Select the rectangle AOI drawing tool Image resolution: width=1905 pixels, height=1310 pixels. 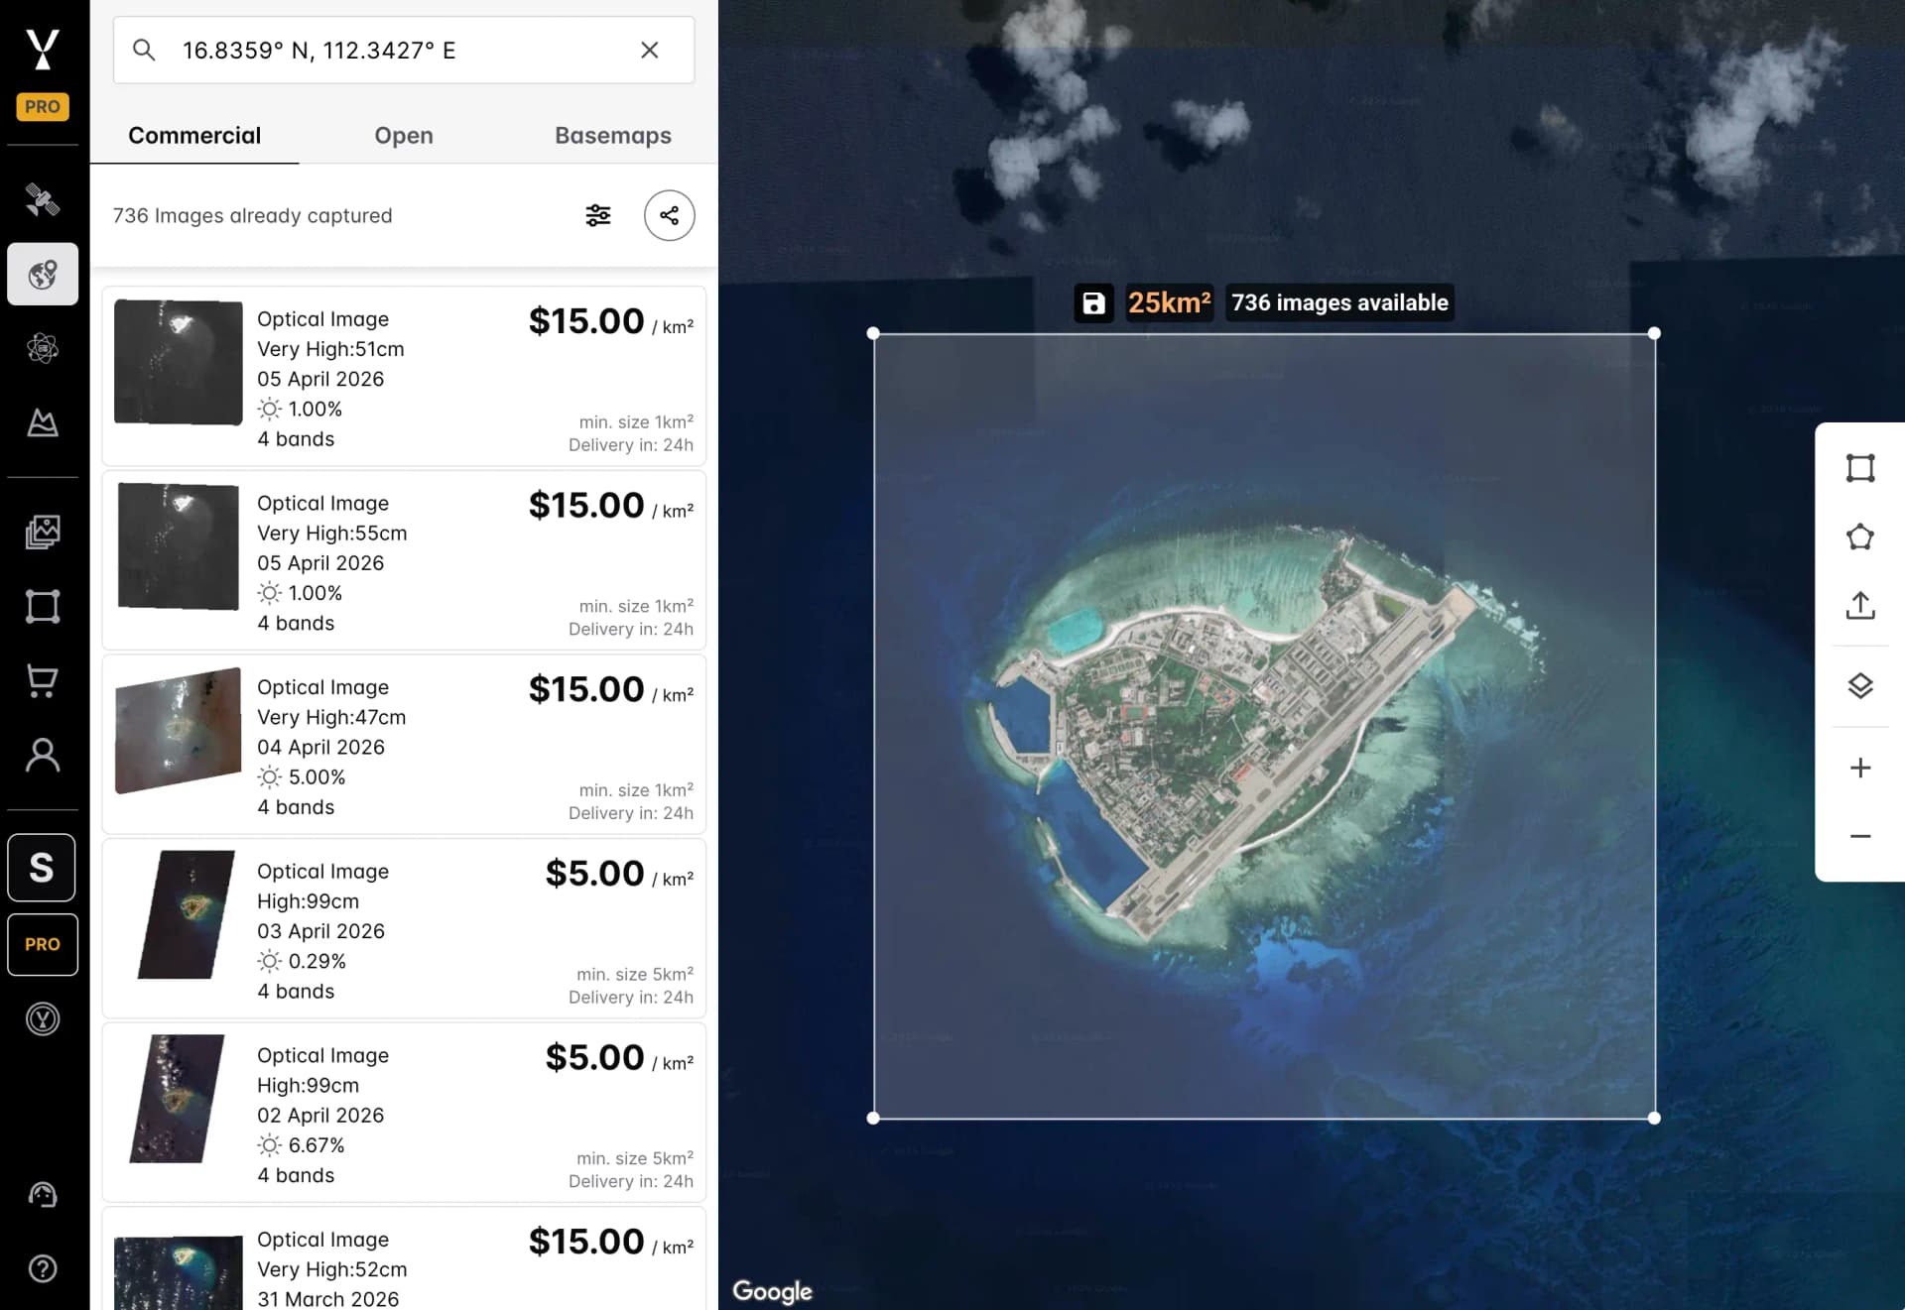point(1860,468)
